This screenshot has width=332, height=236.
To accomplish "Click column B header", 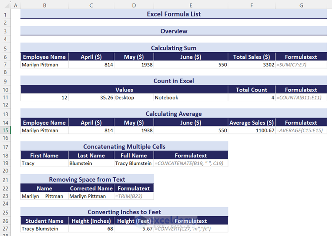I will (x=44, y=5).
